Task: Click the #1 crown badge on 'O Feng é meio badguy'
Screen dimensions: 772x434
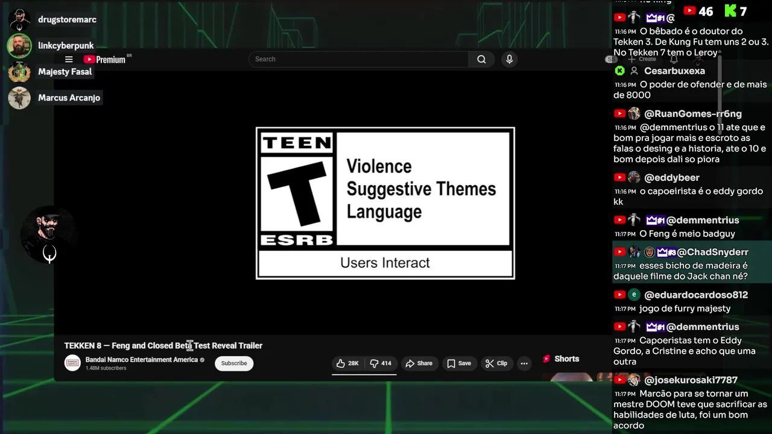Action: (x=656, y=220)
